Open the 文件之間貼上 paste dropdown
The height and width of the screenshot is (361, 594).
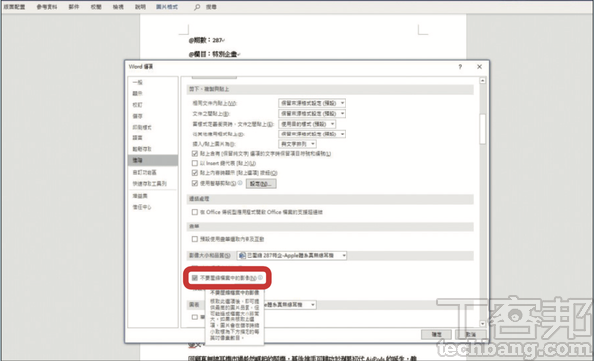[x=312, y=113]
